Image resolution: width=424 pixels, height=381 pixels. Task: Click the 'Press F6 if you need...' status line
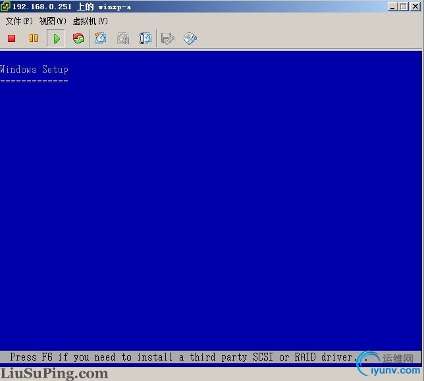[x=190, y=357]
